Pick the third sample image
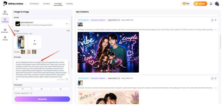Image resolution: width=223 pixels, height=106 pixels. (x=34, y=52)
